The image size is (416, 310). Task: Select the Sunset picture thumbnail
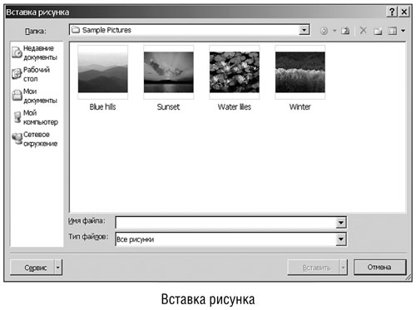click(x=169, y=72)
